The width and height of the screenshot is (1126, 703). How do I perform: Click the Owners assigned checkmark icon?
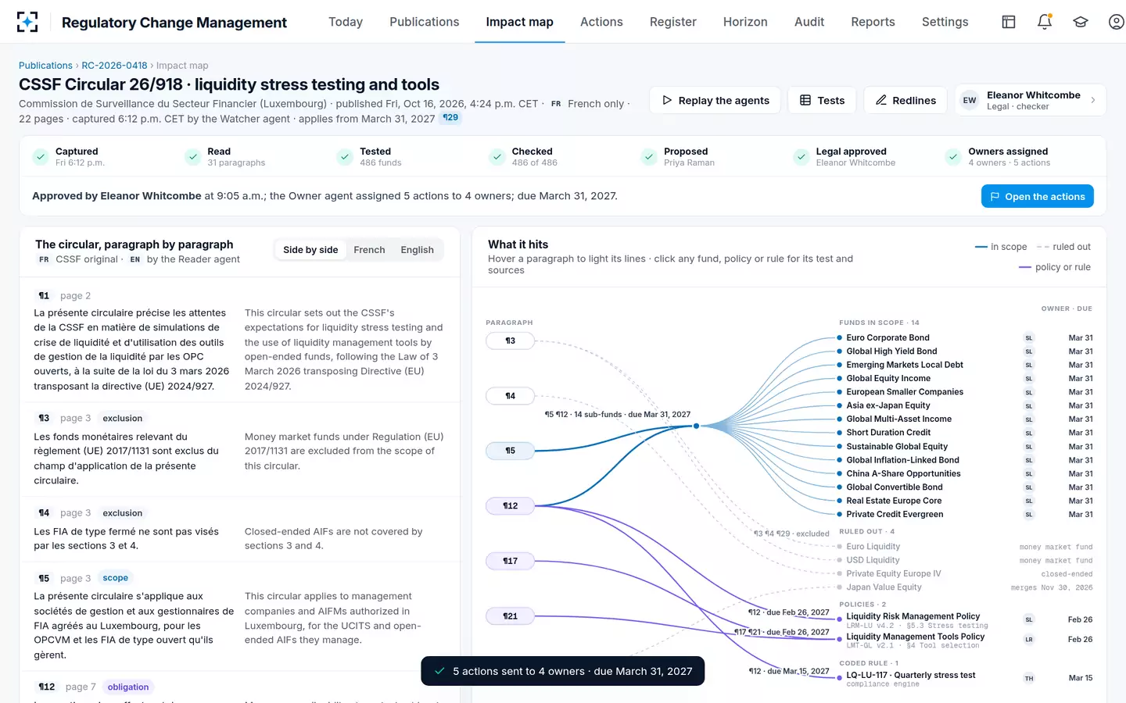953,157
